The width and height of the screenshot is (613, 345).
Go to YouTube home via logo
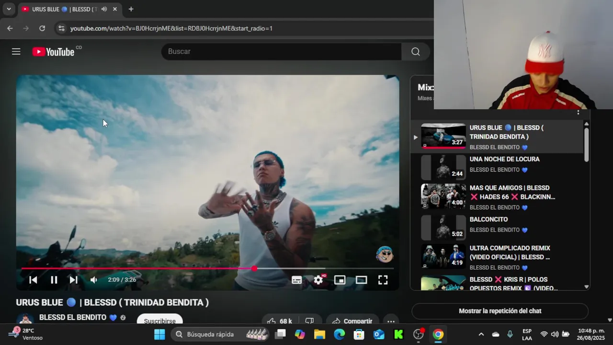click(54, 52)
